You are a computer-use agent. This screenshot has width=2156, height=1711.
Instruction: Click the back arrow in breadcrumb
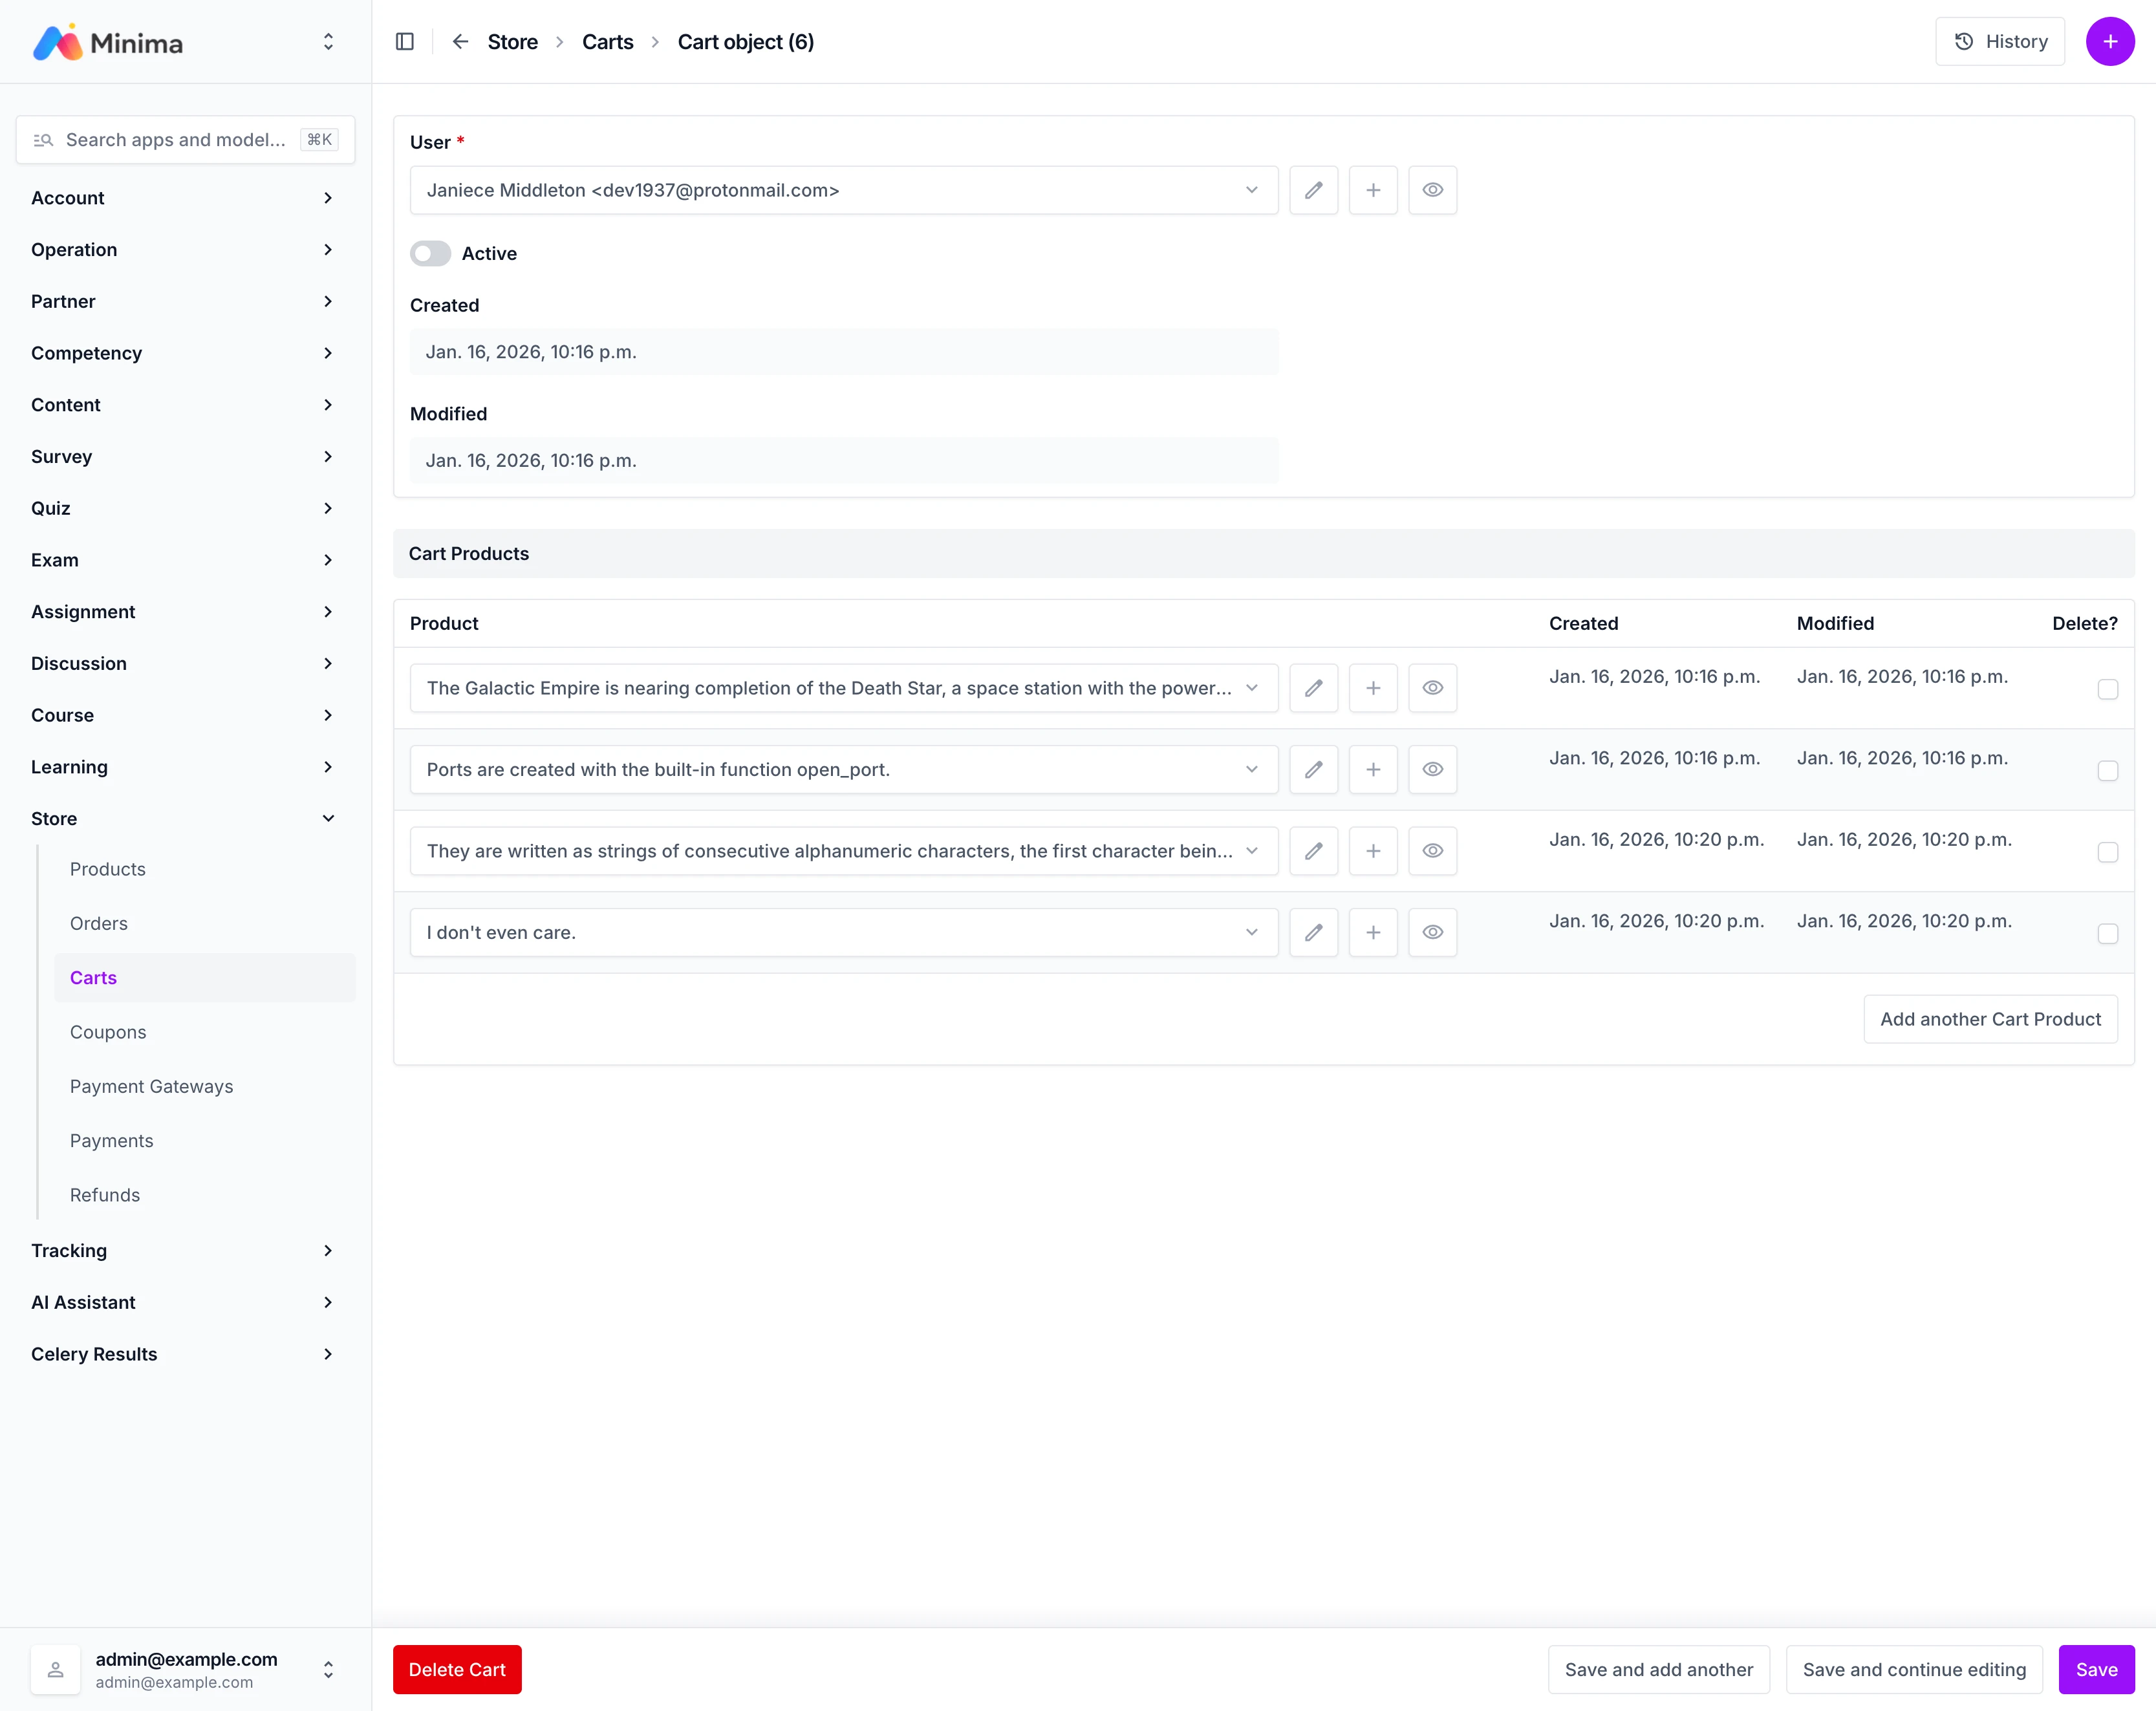[x=460, y=41]
